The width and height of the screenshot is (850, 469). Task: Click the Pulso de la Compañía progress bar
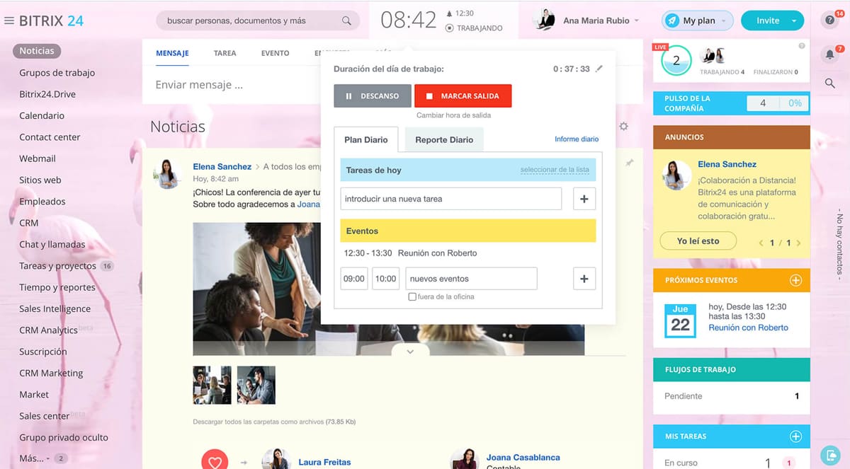[778, 103]
